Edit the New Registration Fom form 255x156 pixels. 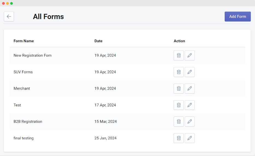click(189, 56)
